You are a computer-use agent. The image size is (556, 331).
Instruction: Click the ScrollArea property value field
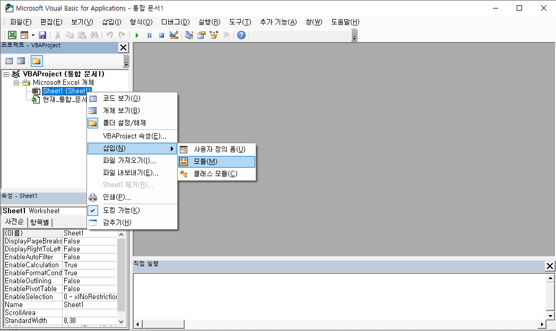coord(90,313)
